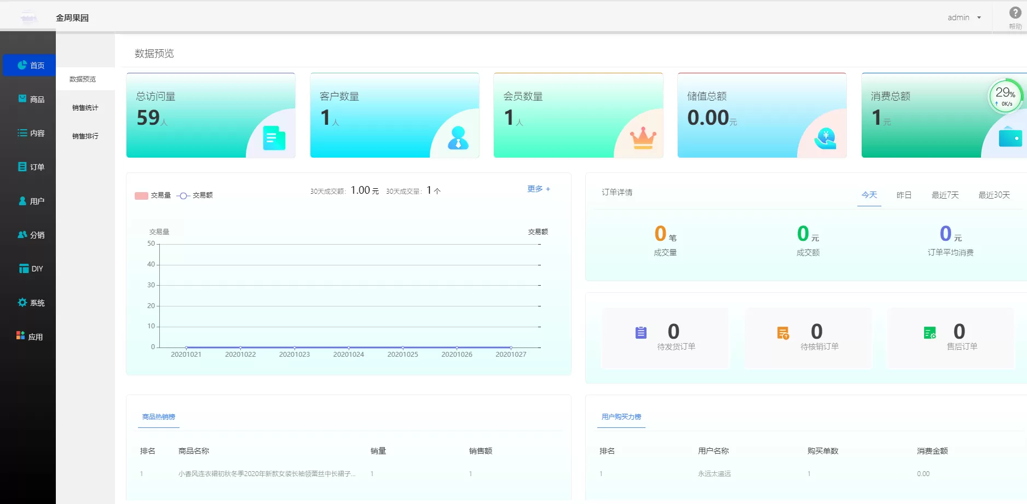
Task: Click the 总访问量 statistics card
Action: pos(211,115)
